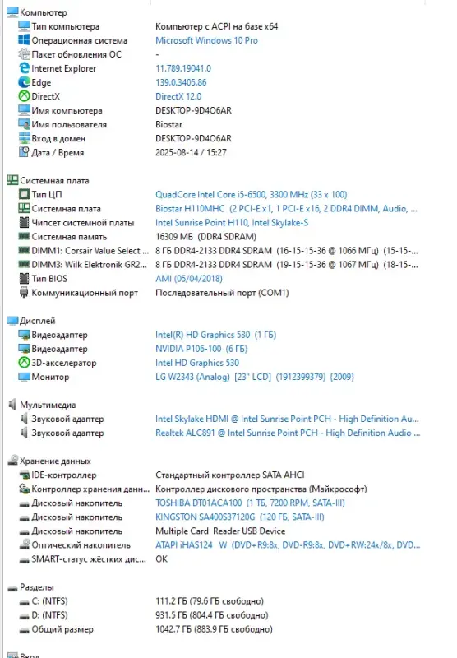Open Intel Sunrise Point H110 chipset link
Image resolution: width=457 pixels, height=658 pixels.
232,222
